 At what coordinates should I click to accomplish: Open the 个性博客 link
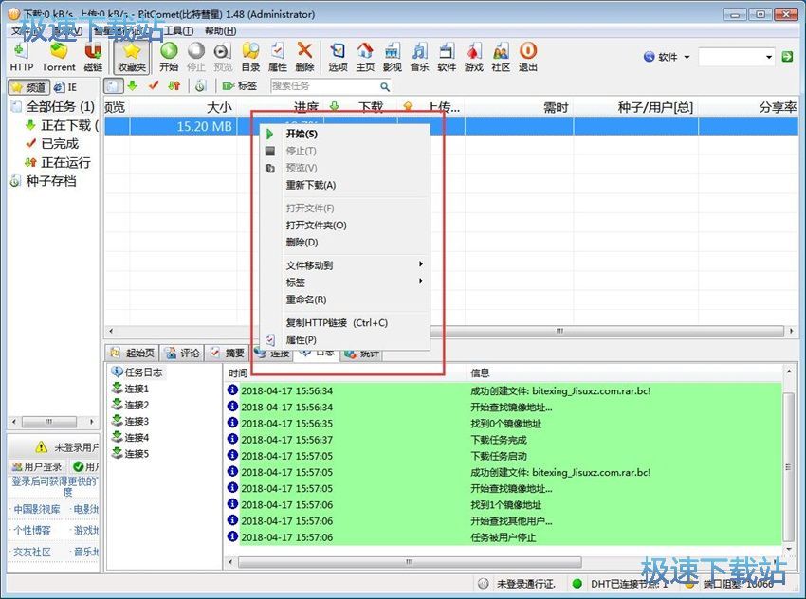pyautogui.click(x=32, y=530)
